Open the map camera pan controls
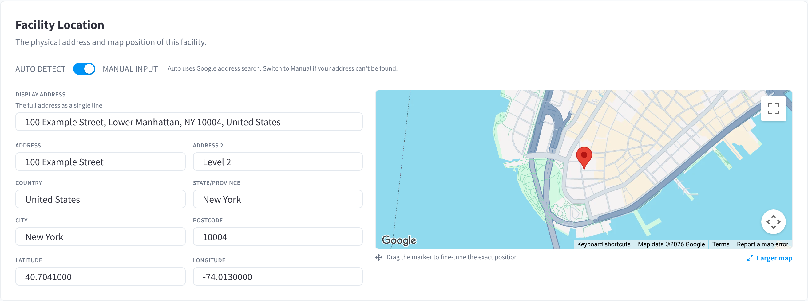Image resolution: width=808 pixels, height=301 pixels. pyautogui.click(x=773, y=222)
